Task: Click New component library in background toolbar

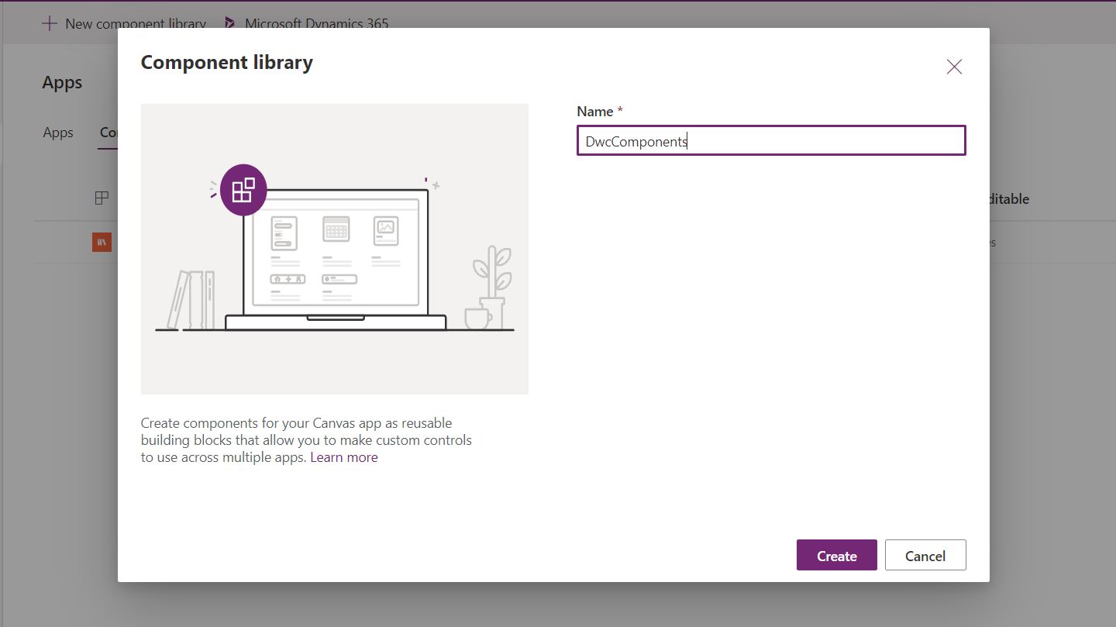Action: click(124, 23)
